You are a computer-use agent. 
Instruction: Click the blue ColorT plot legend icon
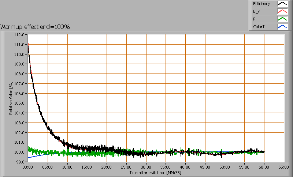click(x=282, y=27)
